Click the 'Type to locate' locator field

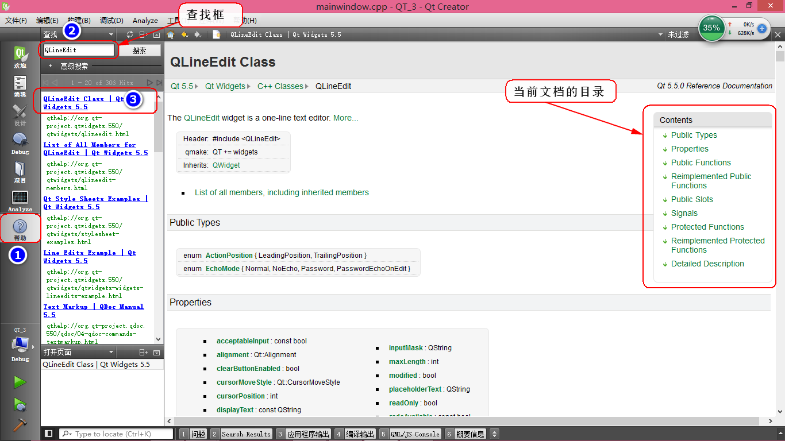[117, 434]
